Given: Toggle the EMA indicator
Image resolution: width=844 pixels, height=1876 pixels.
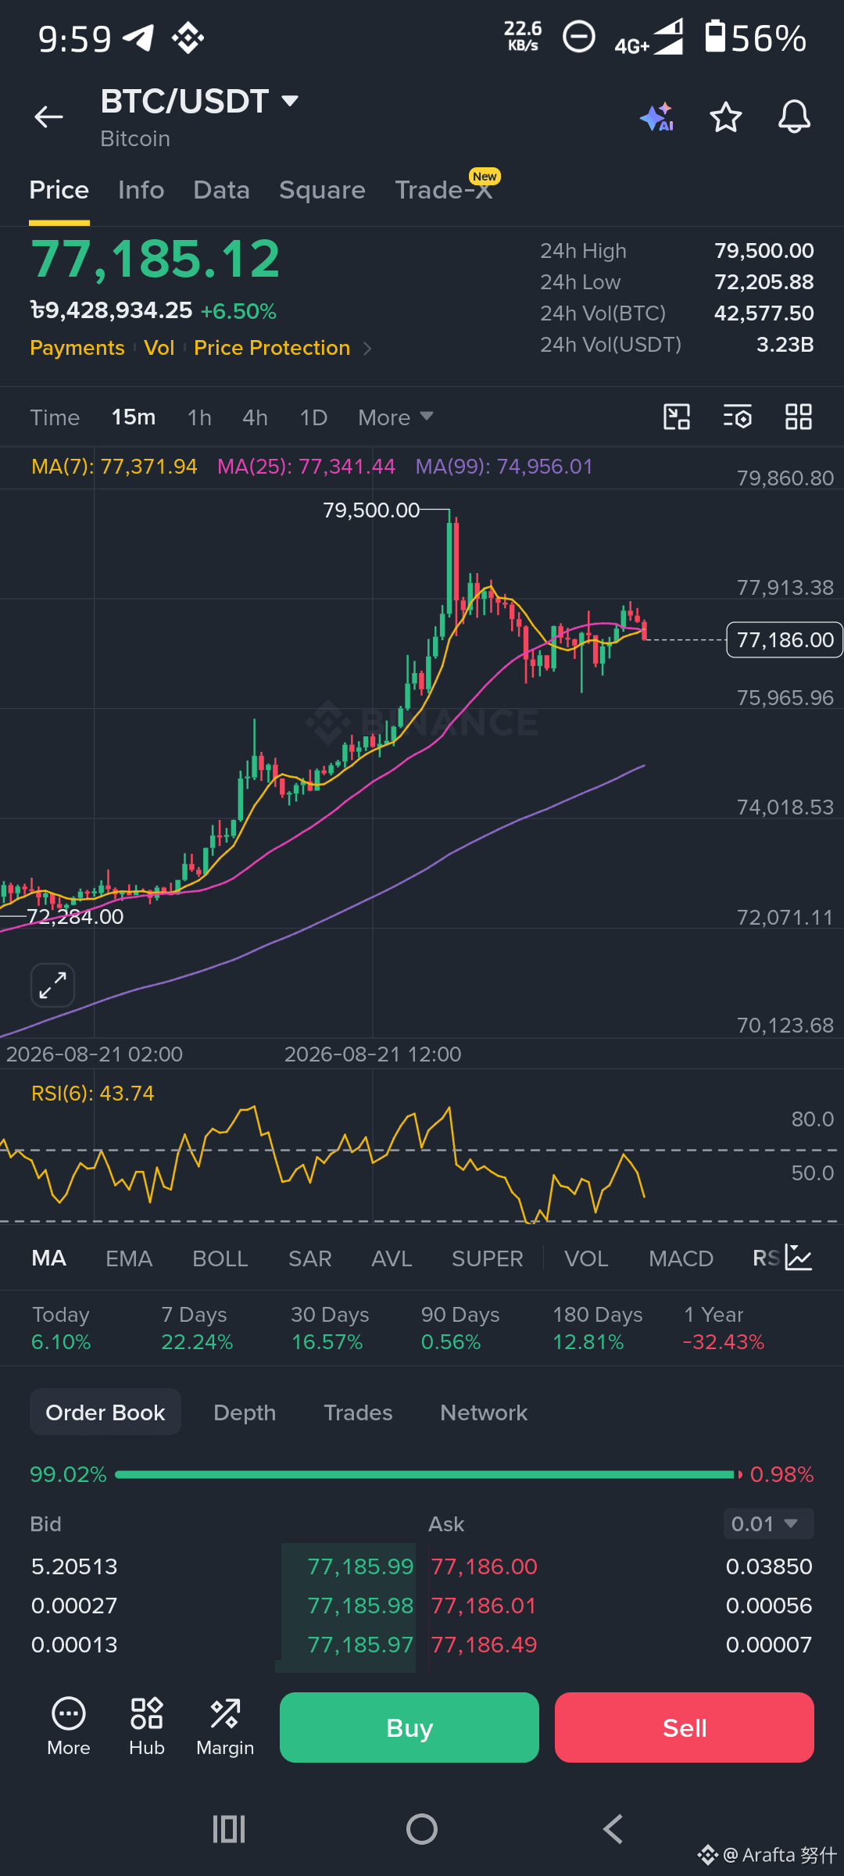Looking at the screenshot, I should [x=129, y=1258].
